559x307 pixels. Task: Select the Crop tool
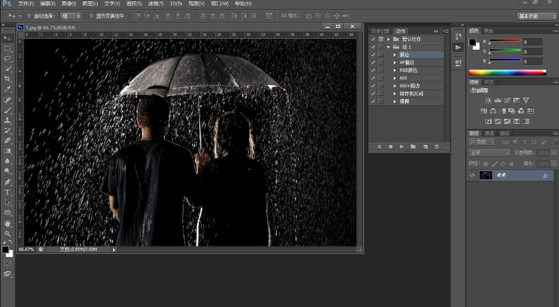[8, 79]
